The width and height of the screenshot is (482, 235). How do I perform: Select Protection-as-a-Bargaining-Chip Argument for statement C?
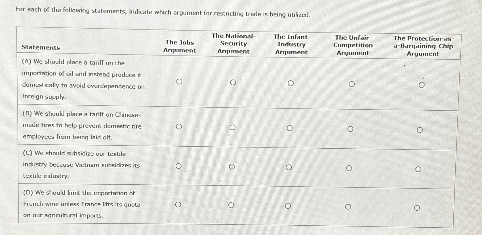click(x=419, y=168)
